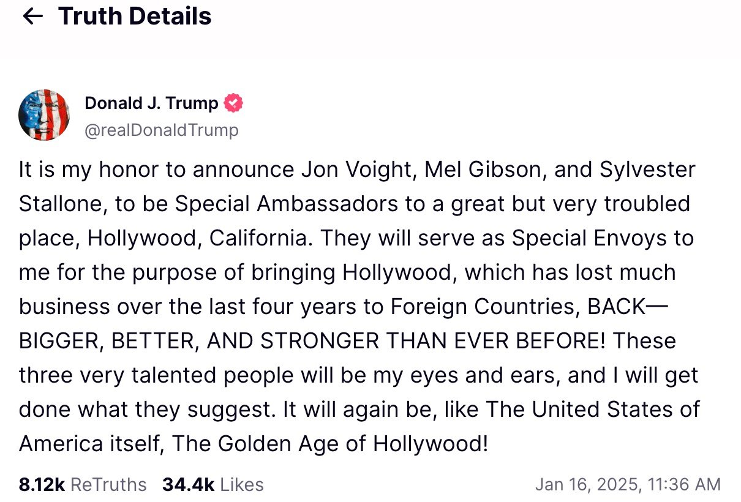This screenshot has height=502, width=741.
Task: Click the Donald J. Trump display name
Action: [x=151, y=103]
